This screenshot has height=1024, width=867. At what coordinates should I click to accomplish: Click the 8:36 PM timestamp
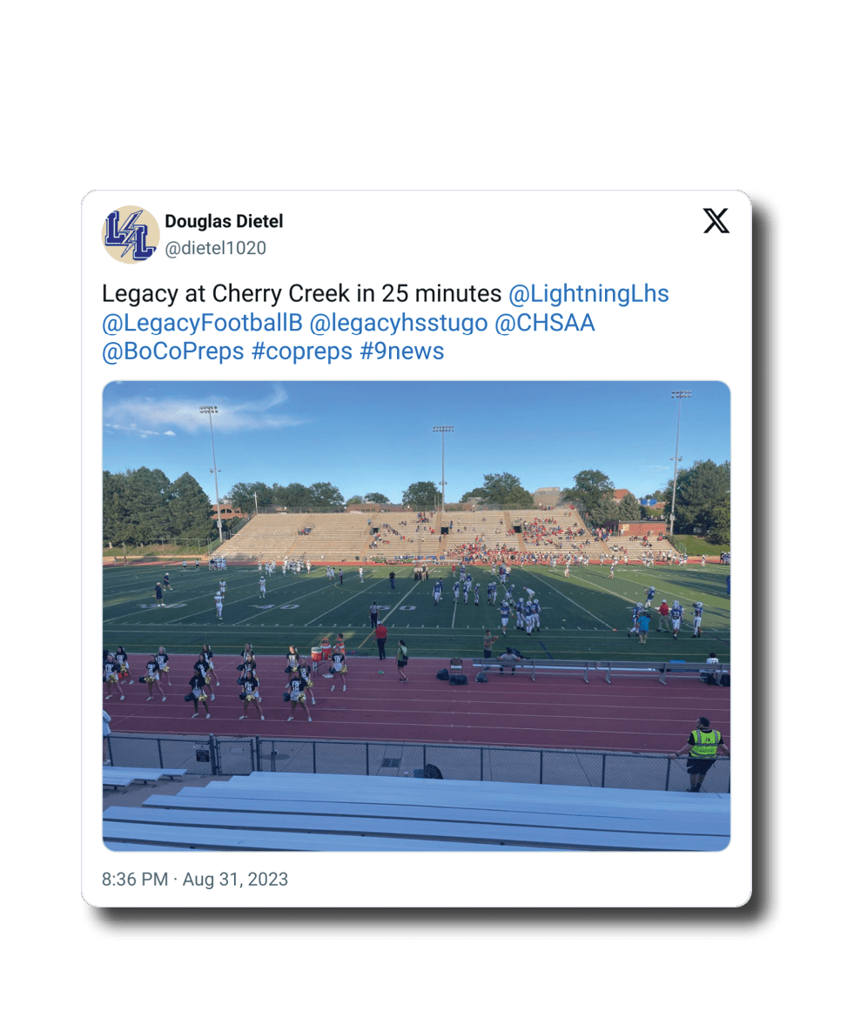(135, 880)
